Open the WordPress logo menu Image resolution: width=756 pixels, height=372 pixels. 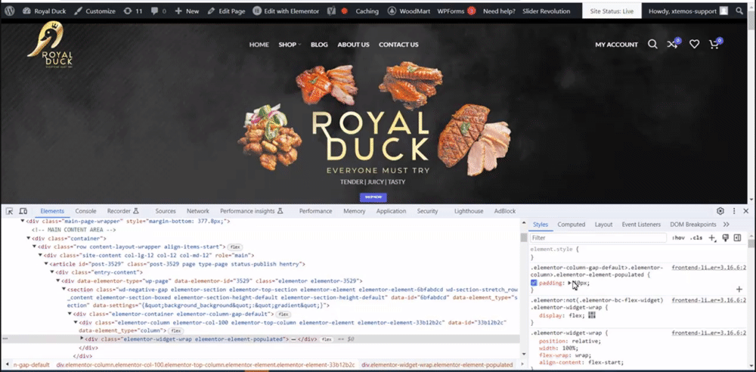(10, 11)
